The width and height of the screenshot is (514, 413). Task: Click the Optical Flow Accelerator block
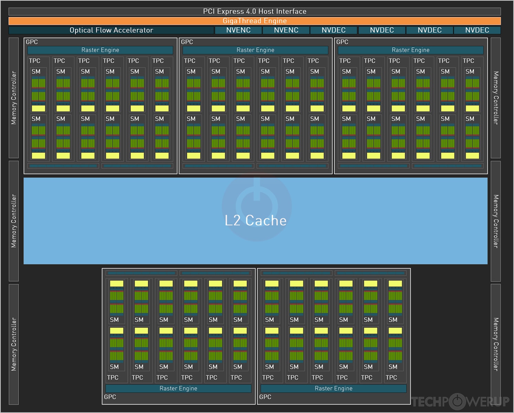111,30
